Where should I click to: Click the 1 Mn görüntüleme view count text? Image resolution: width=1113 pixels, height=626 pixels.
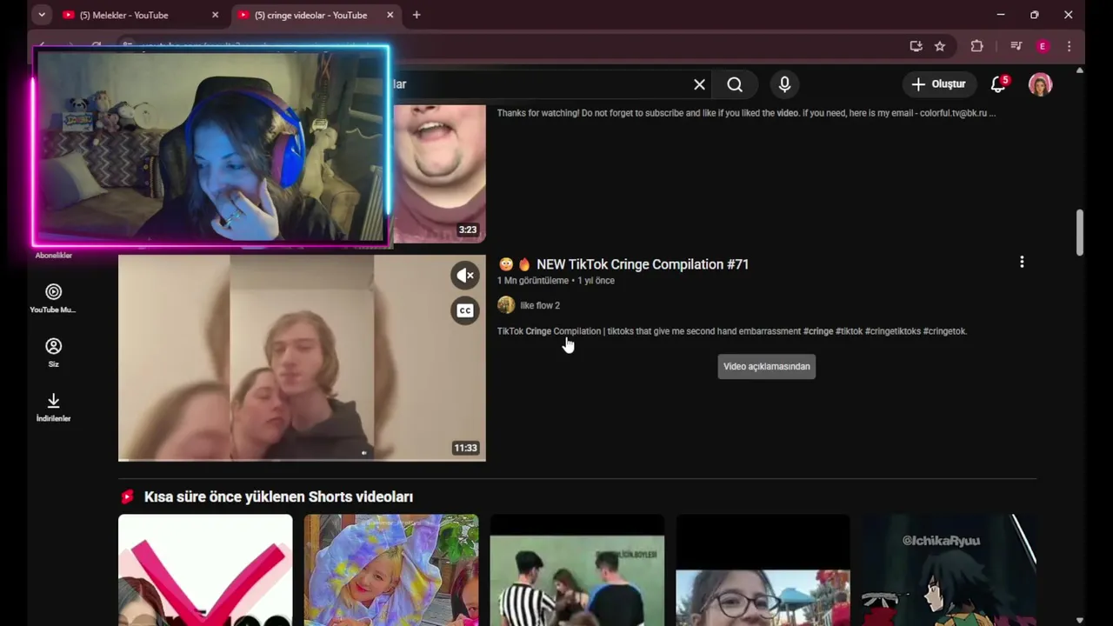533,281
